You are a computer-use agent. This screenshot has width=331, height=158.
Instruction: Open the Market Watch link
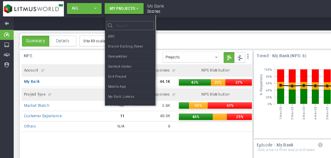click(x=37, y=105)
